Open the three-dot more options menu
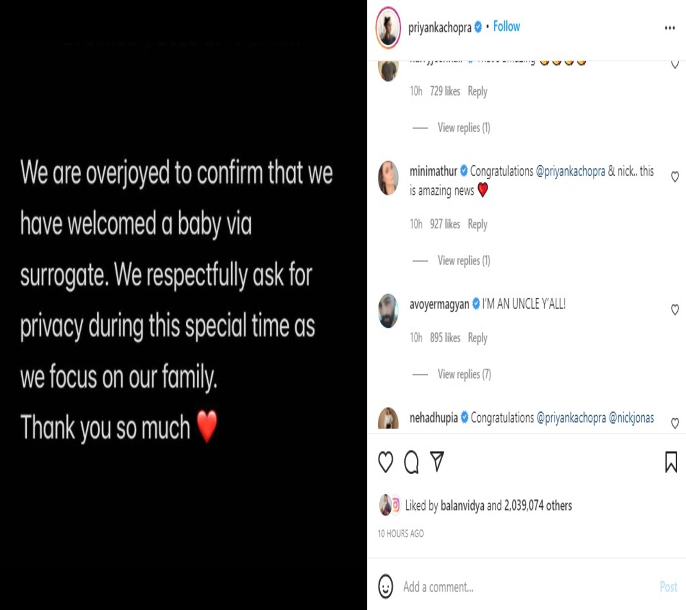Image resolution: width=686 pixels, height=610 pixels. [670, 28]
